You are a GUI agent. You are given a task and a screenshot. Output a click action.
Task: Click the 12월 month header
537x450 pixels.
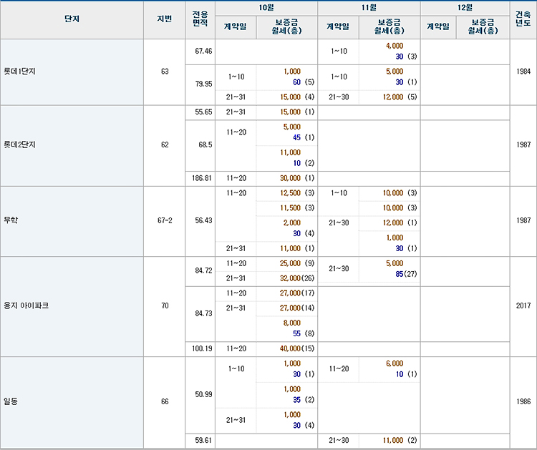click(465, 8)
